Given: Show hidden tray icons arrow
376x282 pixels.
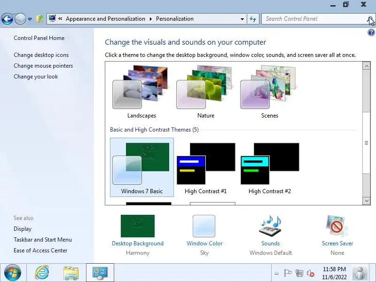Looking at the screenshot, I should (276, 273).
